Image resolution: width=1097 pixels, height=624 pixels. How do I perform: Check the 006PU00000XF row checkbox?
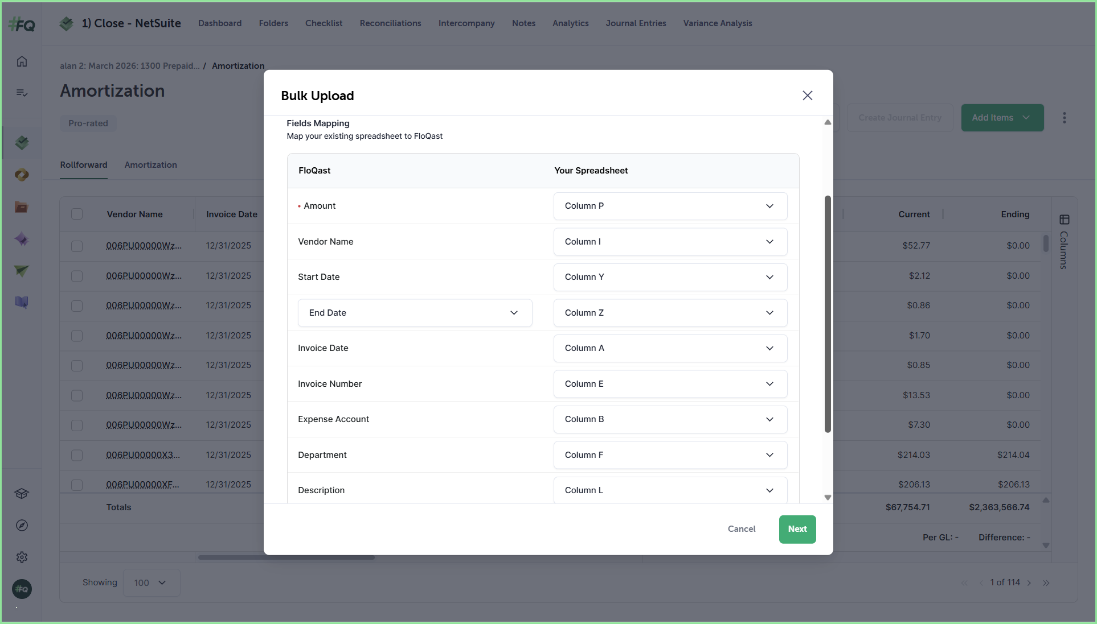click(x=77, y=485)
